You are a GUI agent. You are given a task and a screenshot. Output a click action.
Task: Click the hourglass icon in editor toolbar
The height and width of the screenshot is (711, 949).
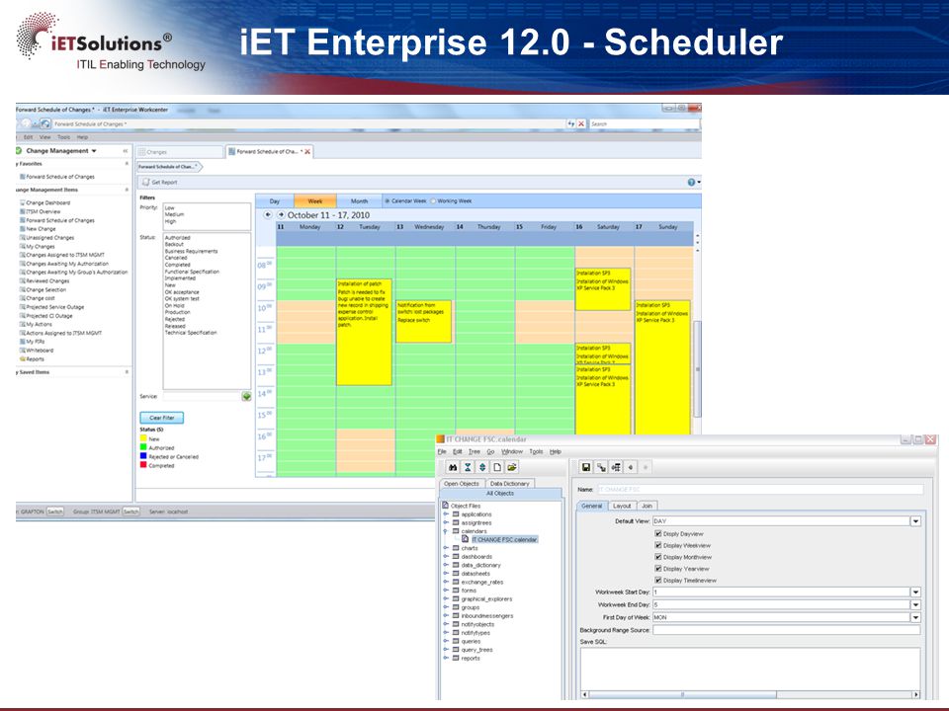(x=468, y=467)
